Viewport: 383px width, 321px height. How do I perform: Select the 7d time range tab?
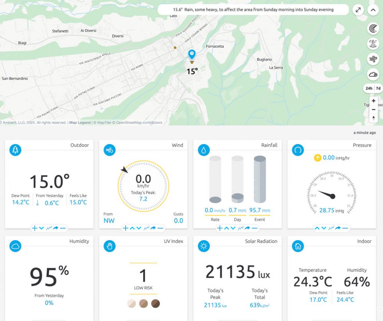click(378, 88)
